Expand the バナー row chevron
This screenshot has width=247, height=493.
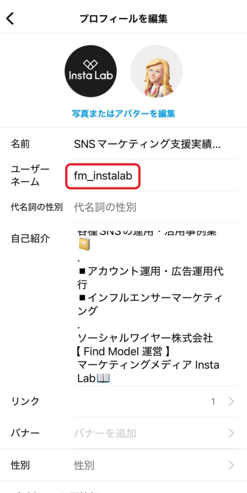pyautogui.click(x=231, y=433)
